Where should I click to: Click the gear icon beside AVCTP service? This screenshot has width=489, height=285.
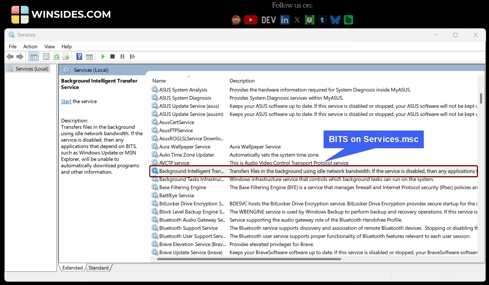pos(155,163)
